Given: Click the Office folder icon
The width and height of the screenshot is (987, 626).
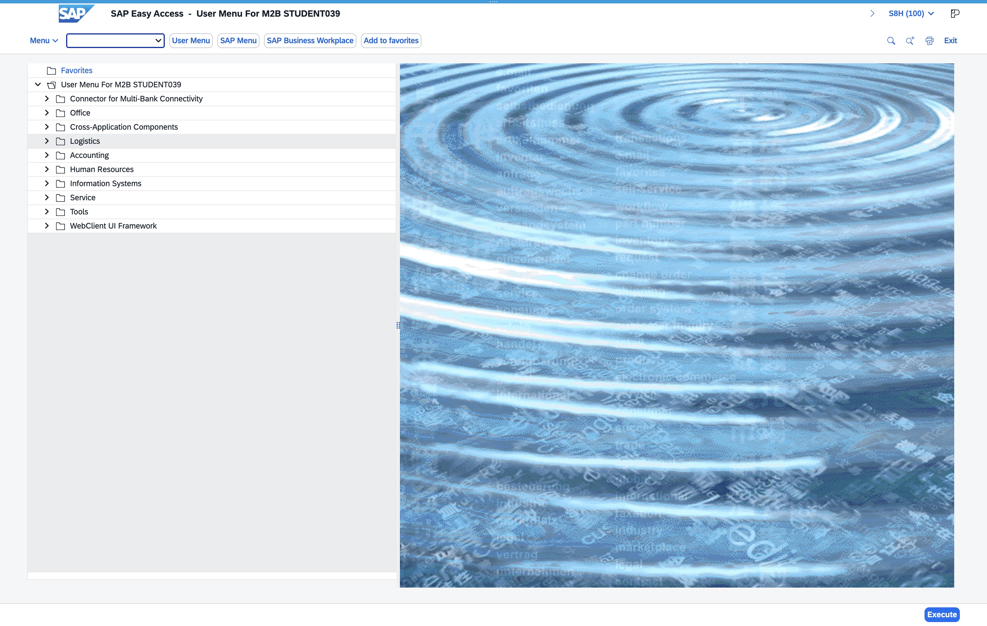Looking at the screenshot, I should 60,113.
